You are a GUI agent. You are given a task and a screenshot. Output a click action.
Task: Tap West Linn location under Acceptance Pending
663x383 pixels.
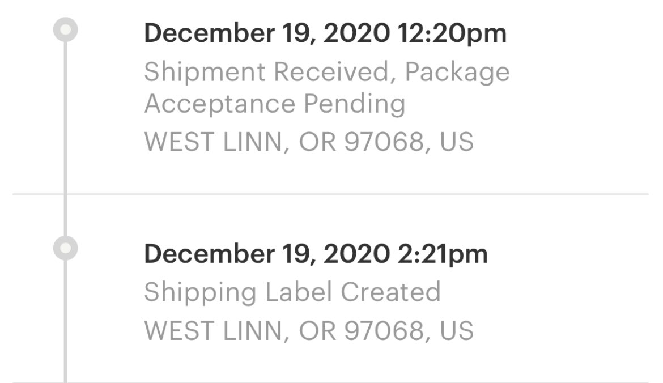click(308, 142)
